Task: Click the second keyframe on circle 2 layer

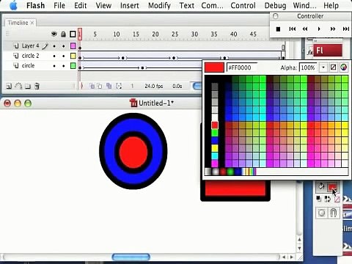Action: pyautogui.click(x=123, y=58)
